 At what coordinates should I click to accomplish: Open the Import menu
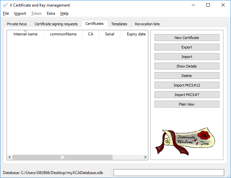[20, 13]
